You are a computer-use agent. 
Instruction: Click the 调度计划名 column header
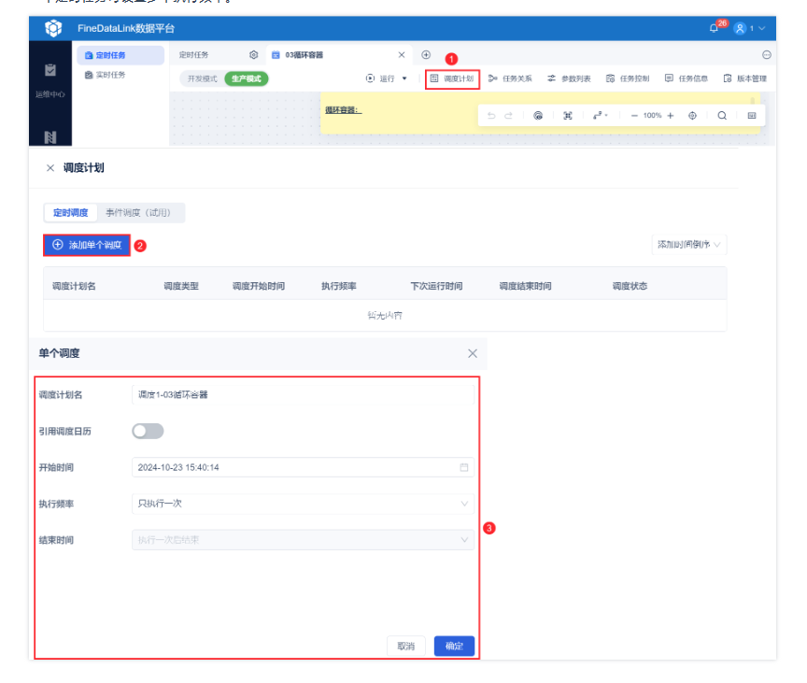74,286
